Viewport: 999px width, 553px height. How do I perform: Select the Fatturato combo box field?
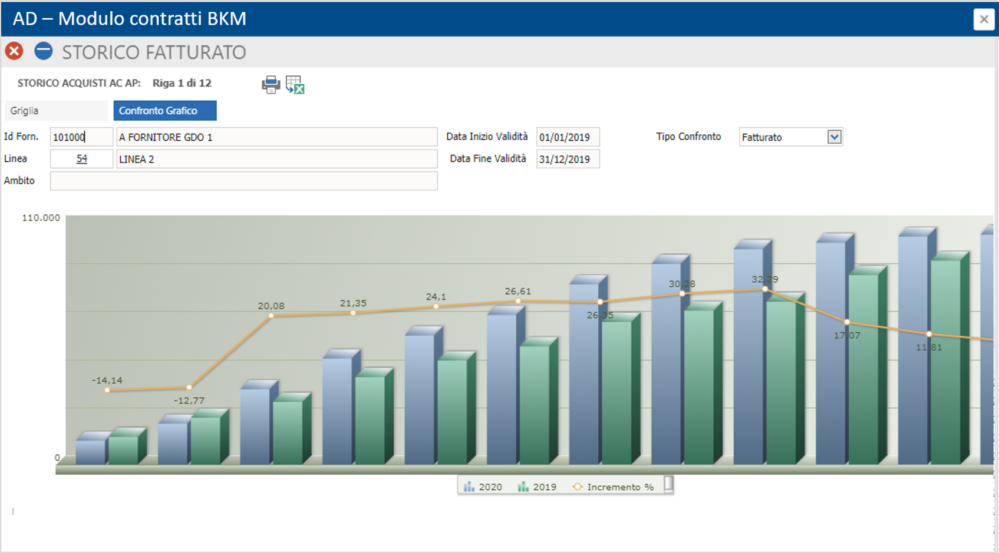(783, 137)
